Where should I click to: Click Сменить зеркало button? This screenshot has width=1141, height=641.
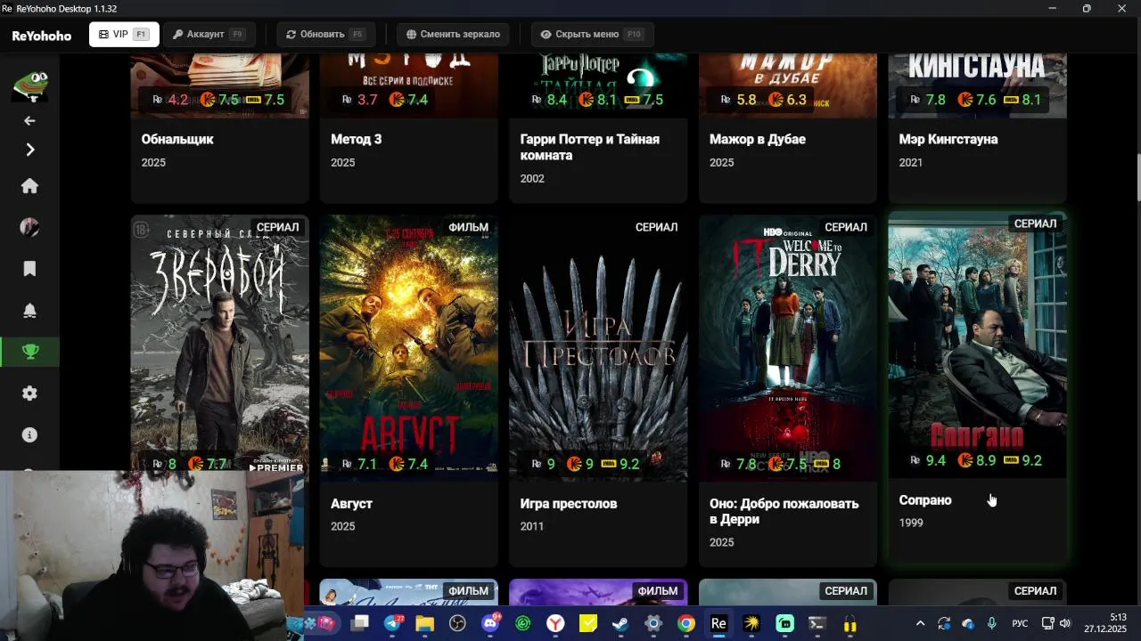[x=453, y=35]
